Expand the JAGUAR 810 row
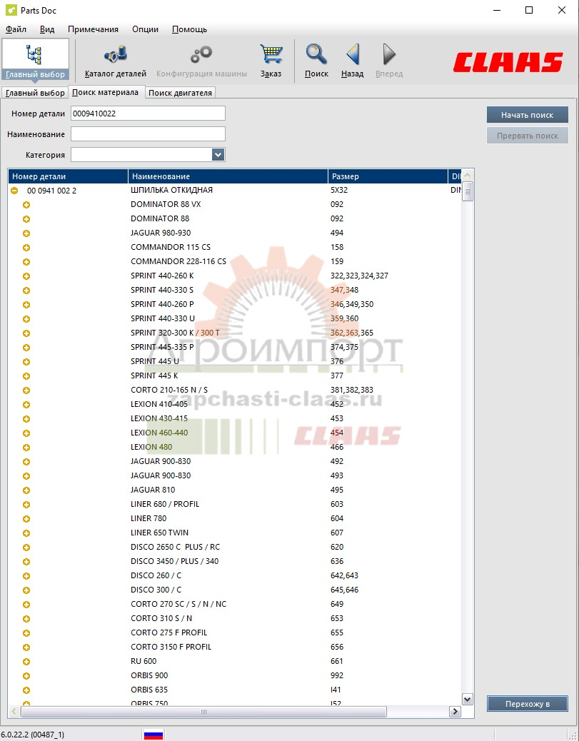The width and height of the screenshot is (579, 741). (x=26, y=490)
